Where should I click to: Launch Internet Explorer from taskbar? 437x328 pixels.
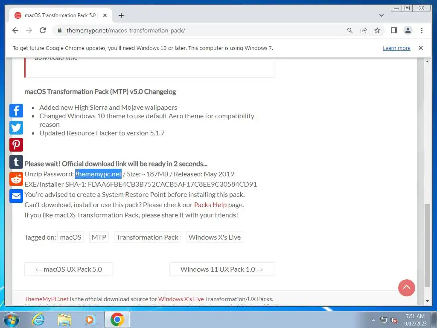pyautogui.click(x=38, y=319)
